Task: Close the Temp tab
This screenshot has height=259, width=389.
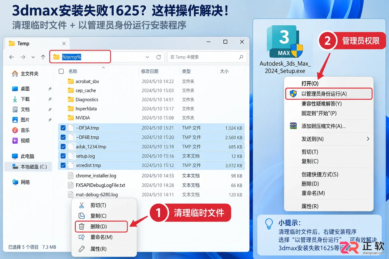Action: click(x=64, y=43)
